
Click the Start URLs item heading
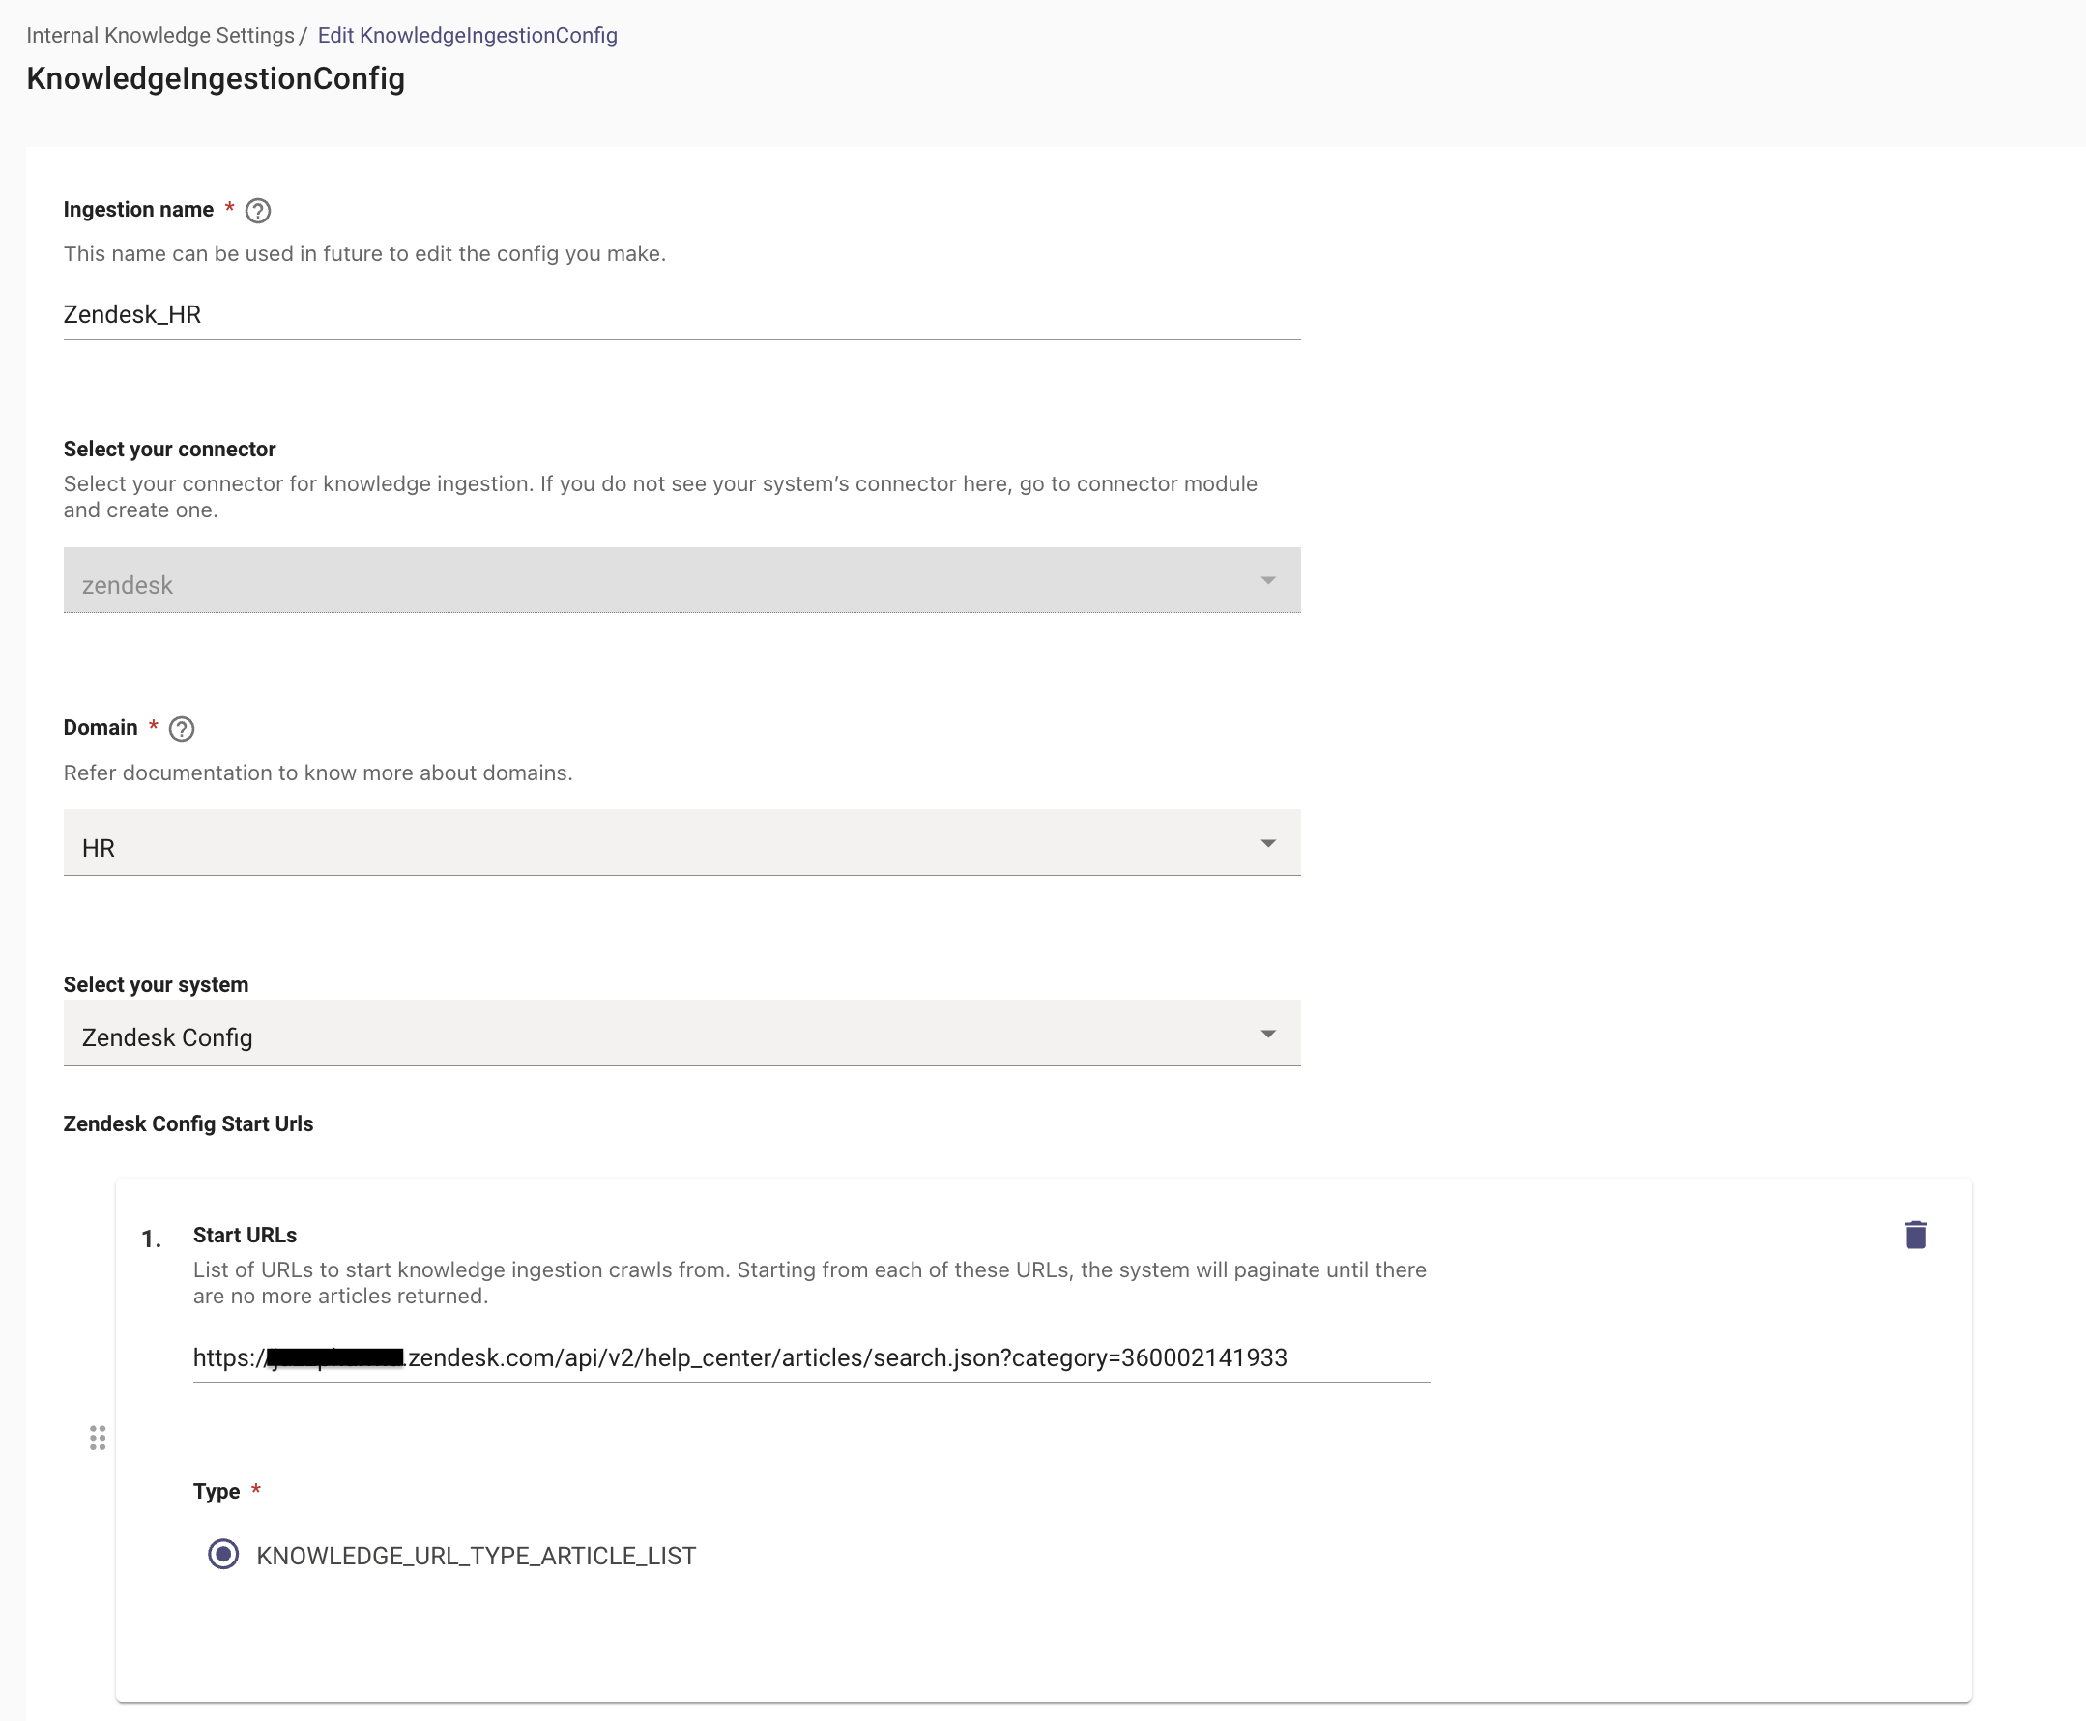[245, 1236]
